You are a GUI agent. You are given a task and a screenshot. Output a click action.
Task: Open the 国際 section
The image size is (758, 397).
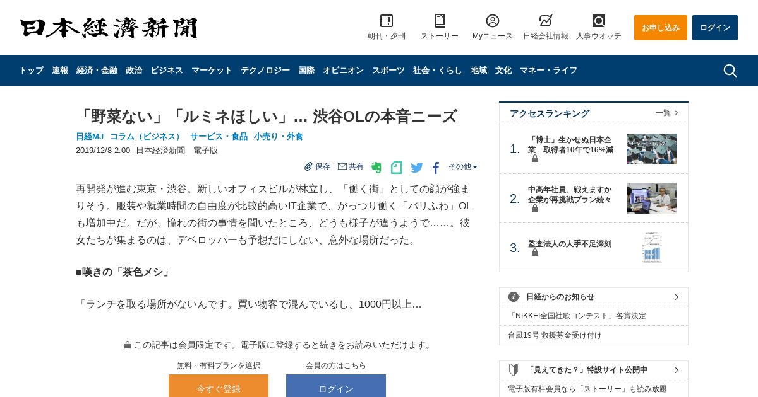[306, 71]
